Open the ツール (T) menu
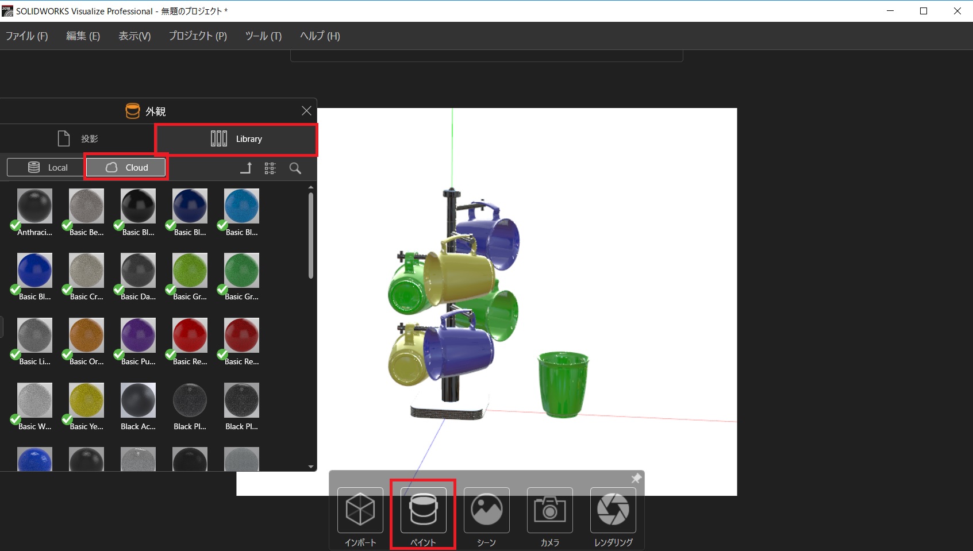 [x=263, y=36]
